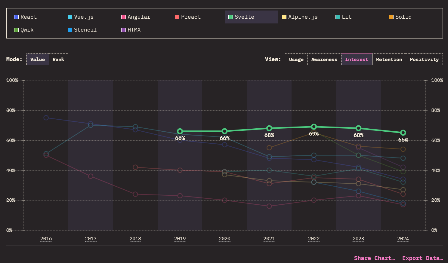Click the Svelte green color swatch
The image size is (448, 263).
pyautogui.click(x=231, y=17)
